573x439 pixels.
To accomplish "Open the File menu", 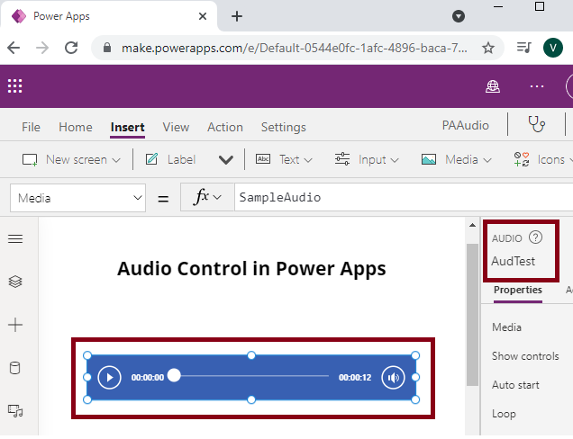I will 31,127.
